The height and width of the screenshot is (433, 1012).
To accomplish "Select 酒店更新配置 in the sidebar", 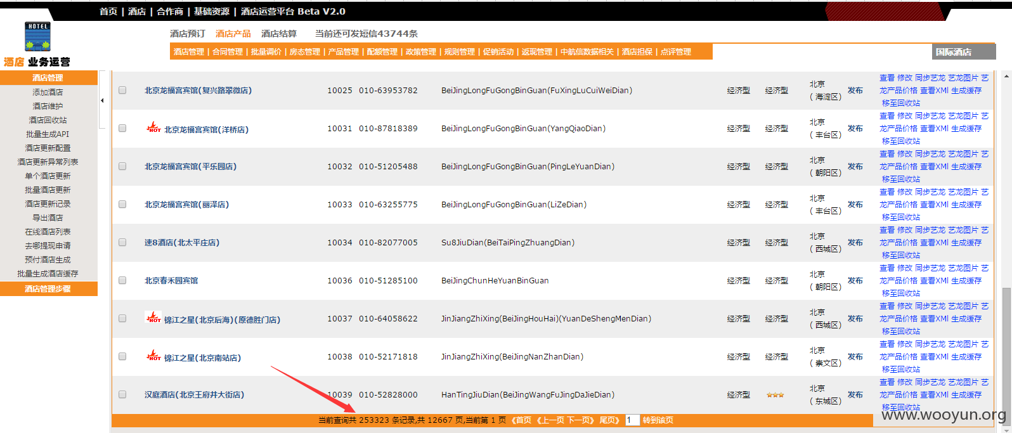I will (x=48, y=148).
